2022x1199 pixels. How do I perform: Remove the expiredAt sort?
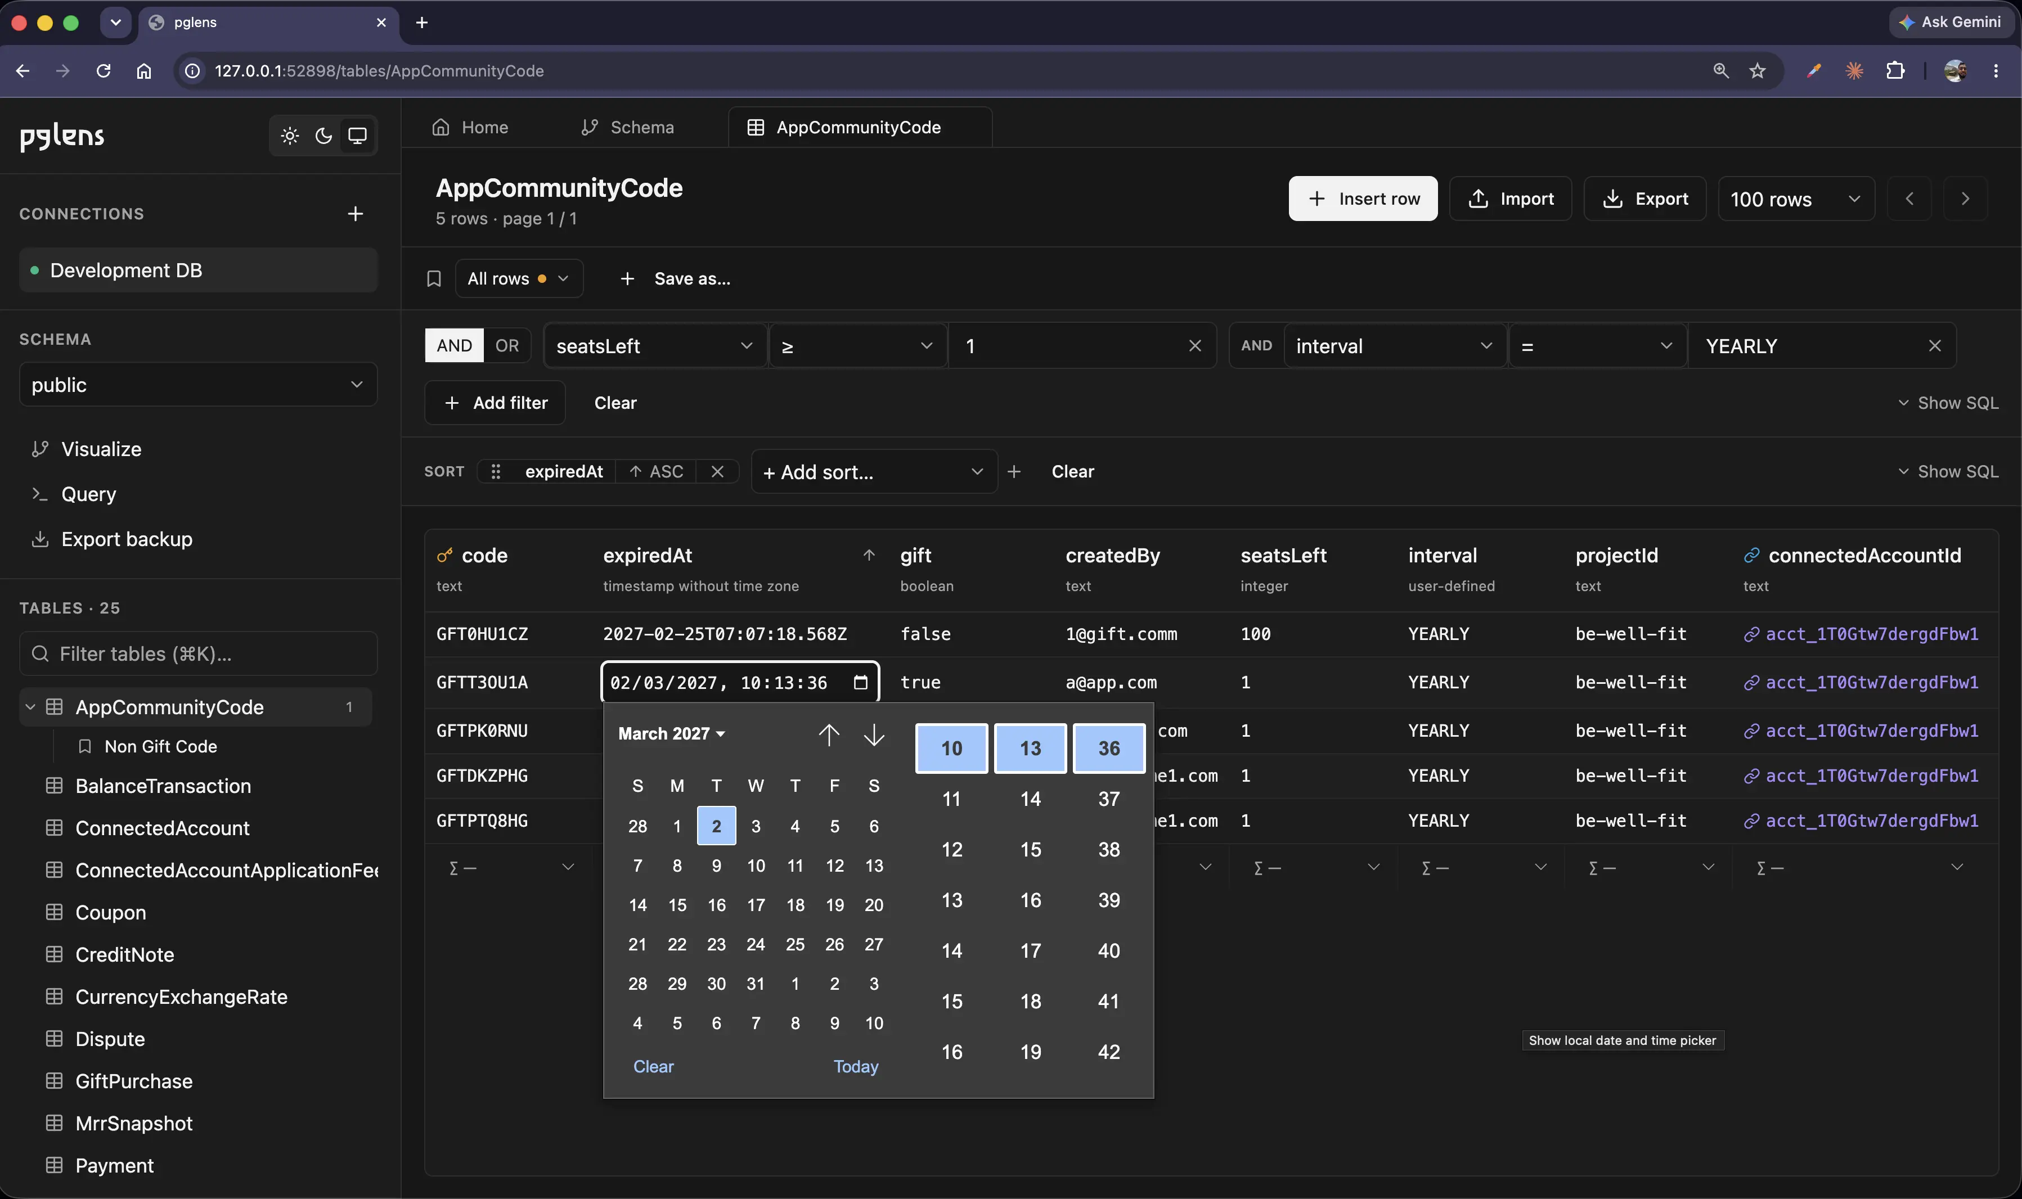coord(717,472)
